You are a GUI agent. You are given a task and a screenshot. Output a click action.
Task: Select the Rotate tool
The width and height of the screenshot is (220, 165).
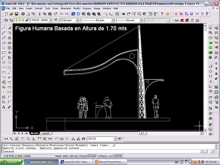coord(9,57)
